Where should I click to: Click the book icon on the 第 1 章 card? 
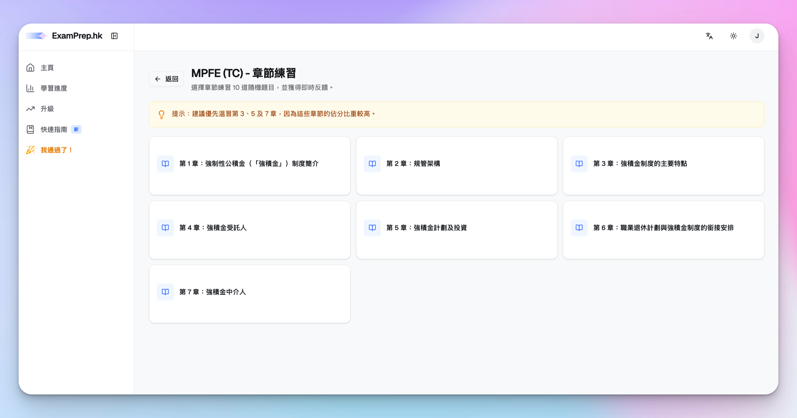pyautogui.click(x=165, y=164)
